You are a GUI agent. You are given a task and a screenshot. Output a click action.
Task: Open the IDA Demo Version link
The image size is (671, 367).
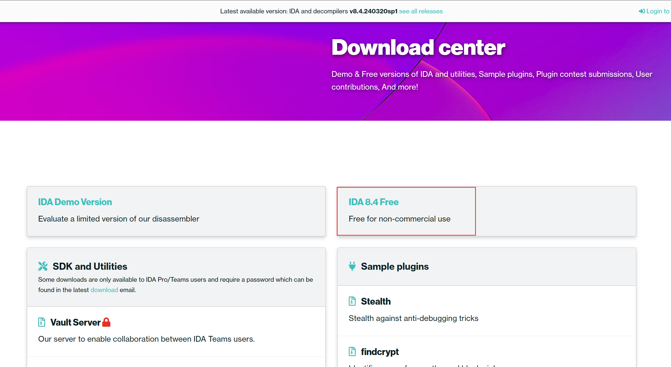pyautogui.click(x=75, y=202)
